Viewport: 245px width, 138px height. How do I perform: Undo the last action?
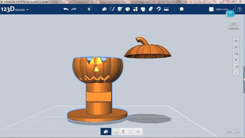point(66,9)
